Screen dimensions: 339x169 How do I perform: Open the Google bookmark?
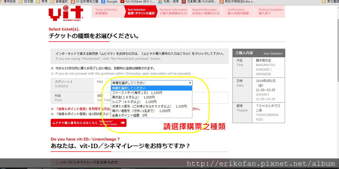tap(109, 2)
